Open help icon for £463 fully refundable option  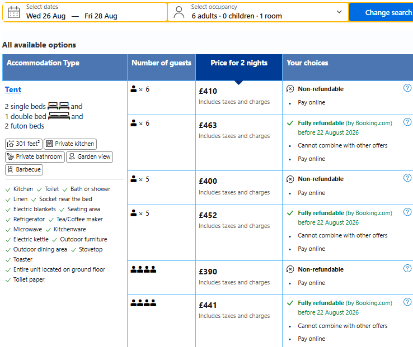pyautogui.click(x=407, y=122)
